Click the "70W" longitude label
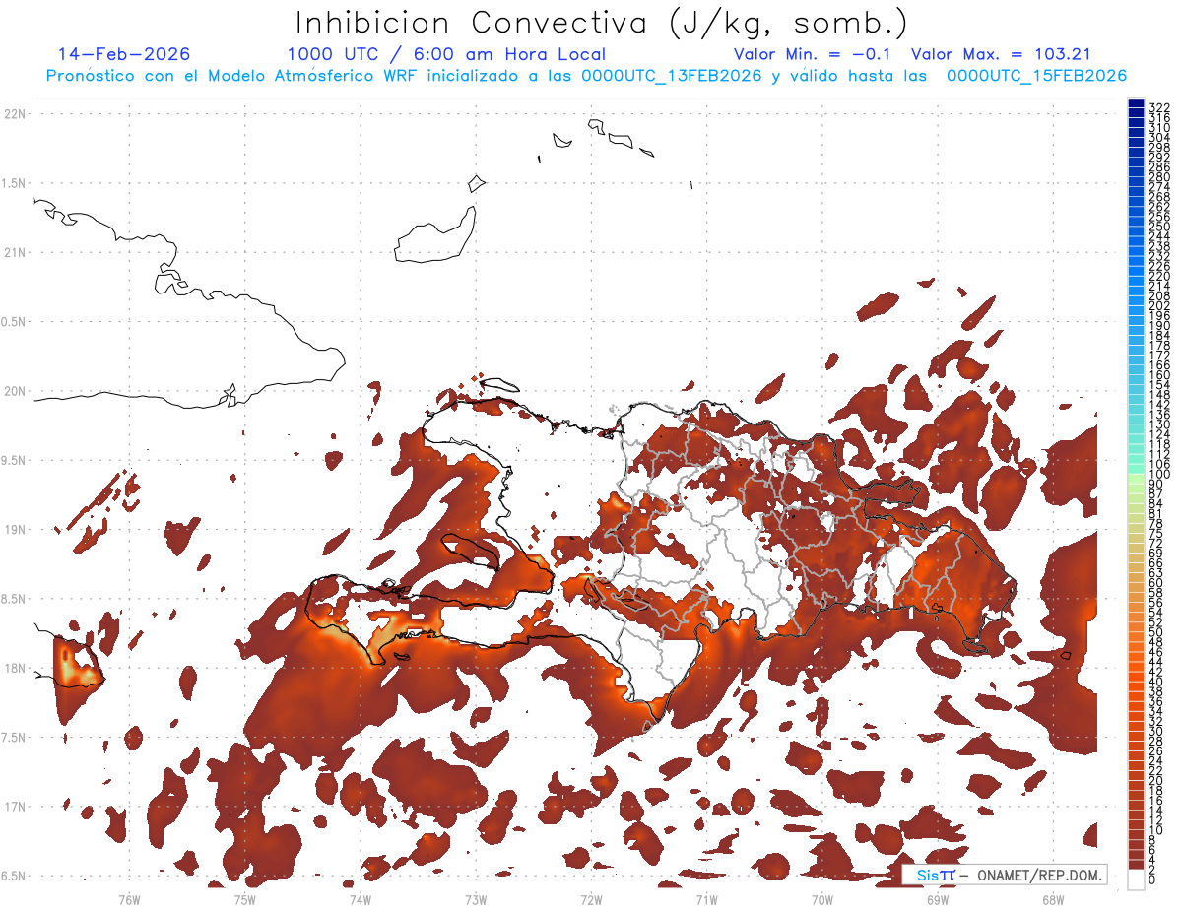Image resolution: width=1182 pixels, height=913 pixels. pos(821,899)
